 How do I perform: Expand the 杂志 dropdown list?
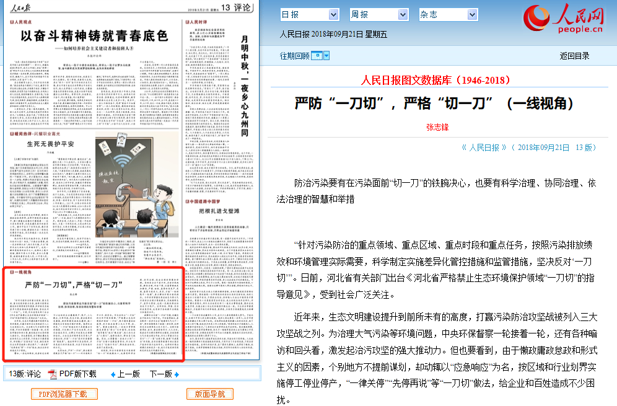point(447,14)
